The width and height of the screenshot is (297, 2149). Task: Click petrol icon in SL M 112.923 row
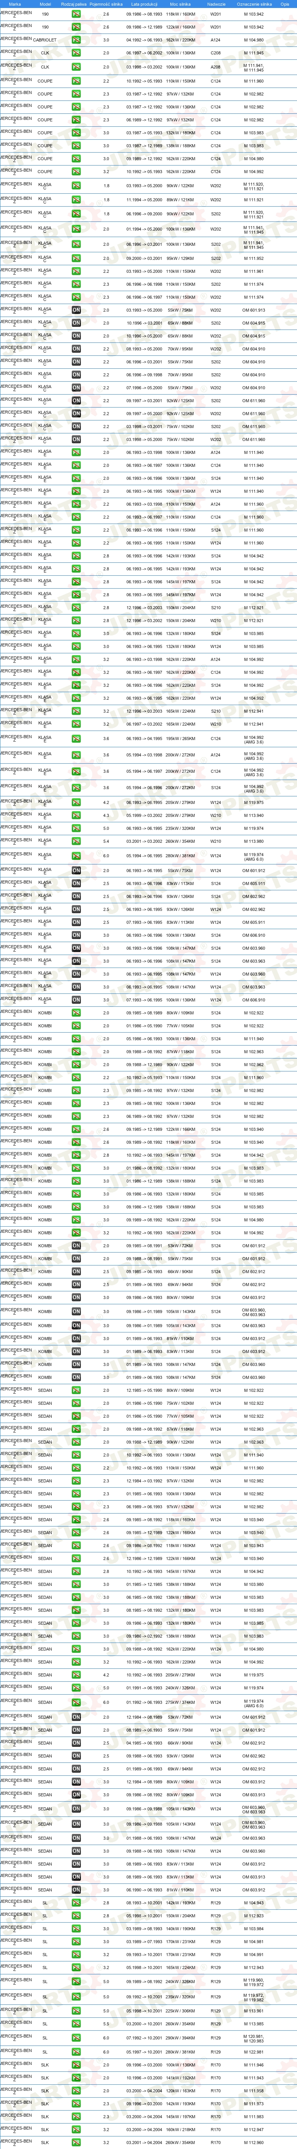pos(76,1916)
